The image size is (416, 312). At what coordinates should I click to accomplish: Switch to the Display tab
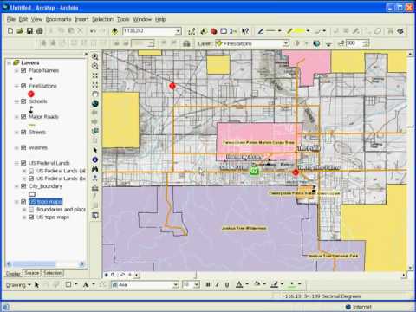pyautogui.click(x=14, y=273)
